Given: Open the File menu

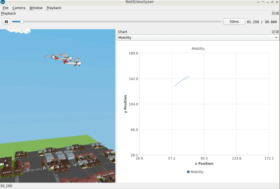Looking at the screenshot, I should tap(5, 8).
